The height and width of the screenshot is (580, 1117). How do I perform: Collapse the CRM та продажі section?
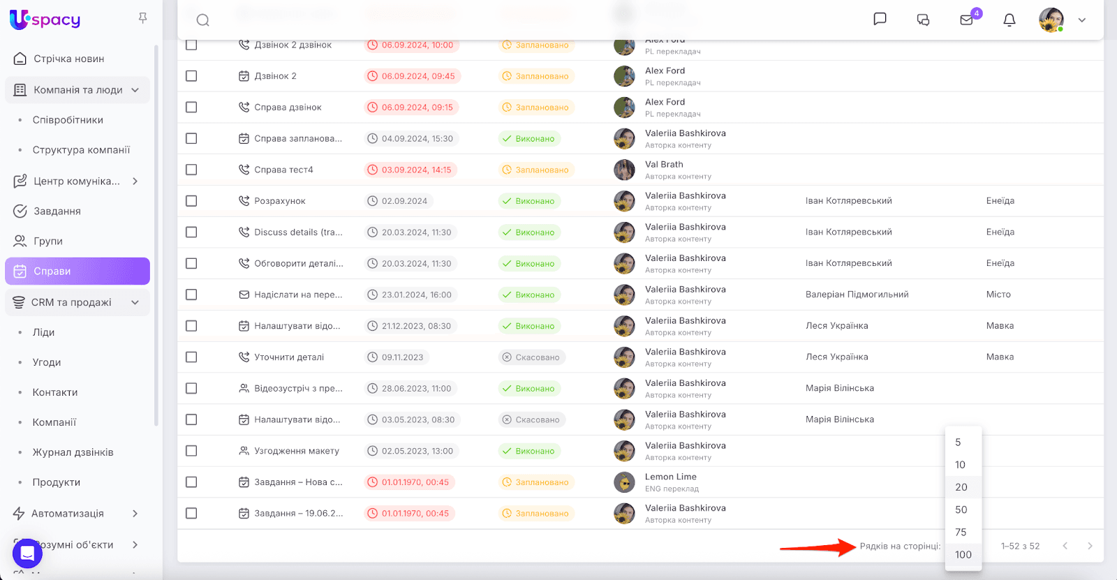tap(135, 302)
